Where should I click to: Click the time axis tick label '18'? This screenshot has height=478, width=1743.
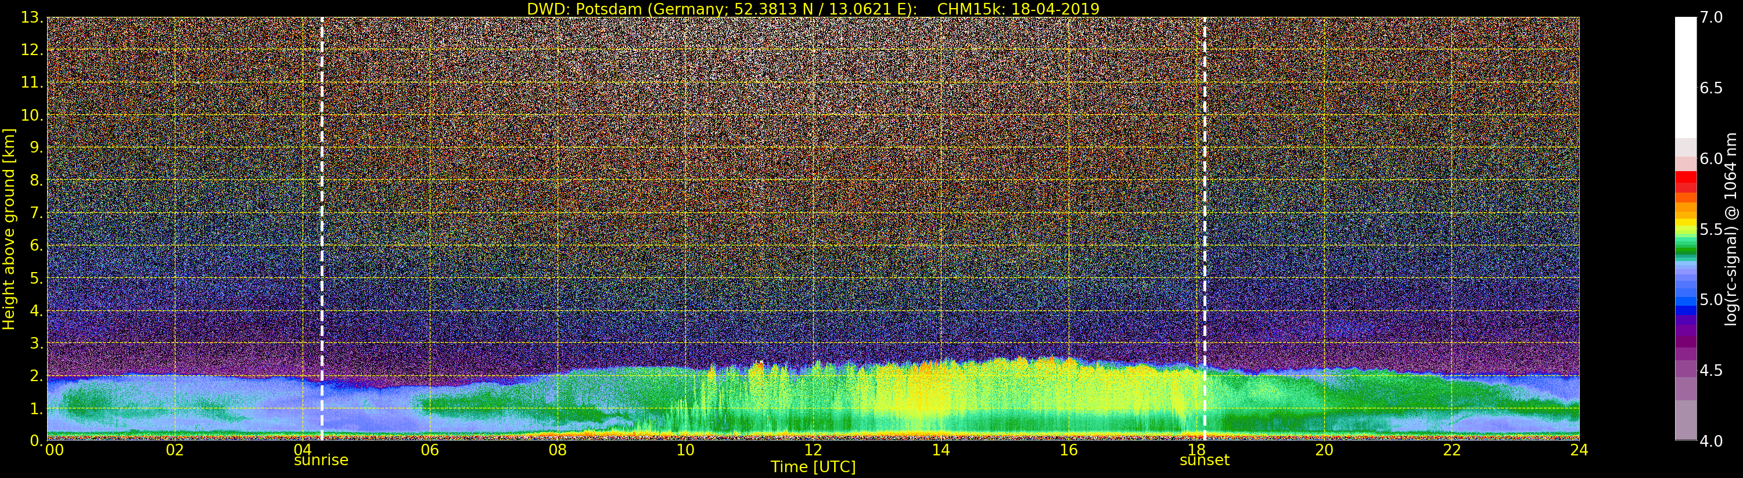point(1196,449)
